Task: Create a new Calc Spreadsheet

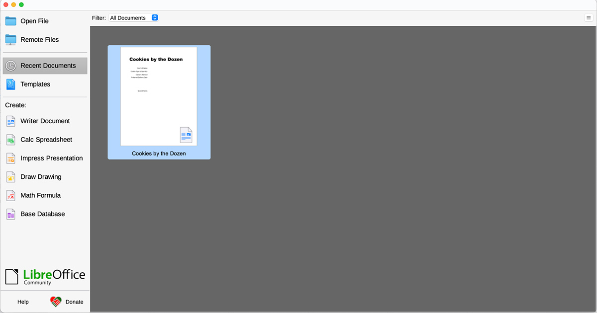Action: click(x=47, y=139)
